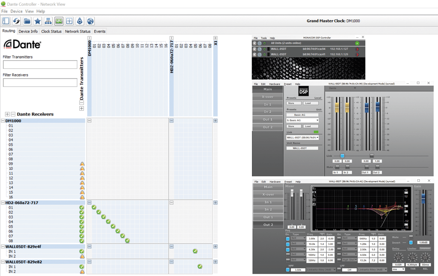Screen dimensions: 438x276
Task: Toggle the On switch for 160Hz Peq band
Action: click(x=288, y=255)
